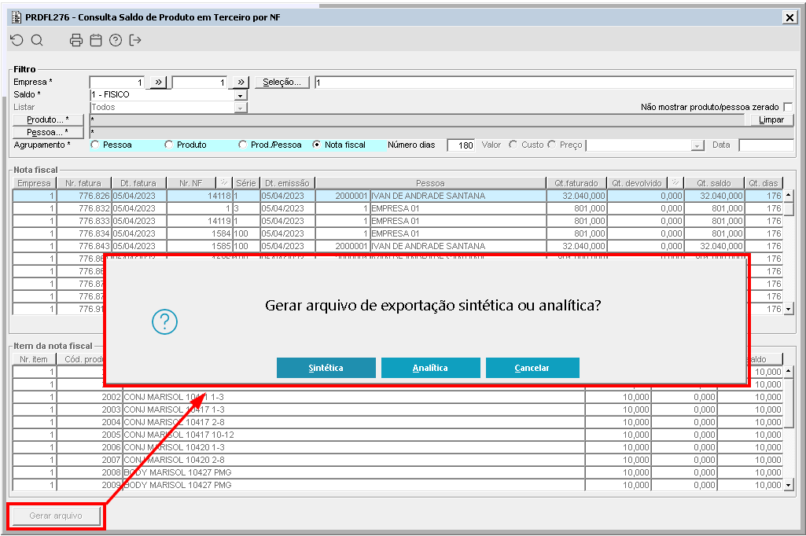Click first Empresa zoom arrow button
The width and height of the screenshot is (806, 536).
(158, 83)
